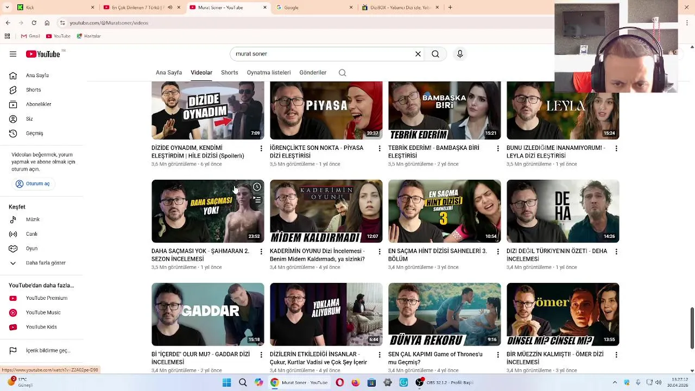Viewport: 695px width, 391px height.
Task: Open options menu for ÖMER DİZİ İNCELEMESİ video
Action: point(616,355)
